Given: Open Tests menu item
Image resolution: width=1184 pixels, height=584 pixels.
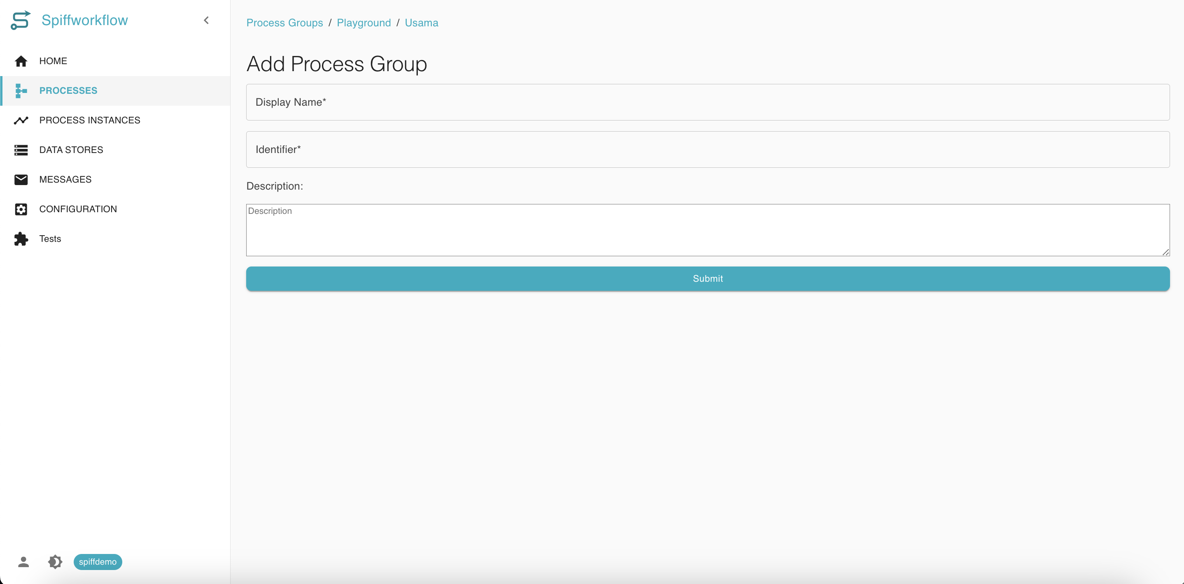Looking at the screenshot, I should coord(115,239).
